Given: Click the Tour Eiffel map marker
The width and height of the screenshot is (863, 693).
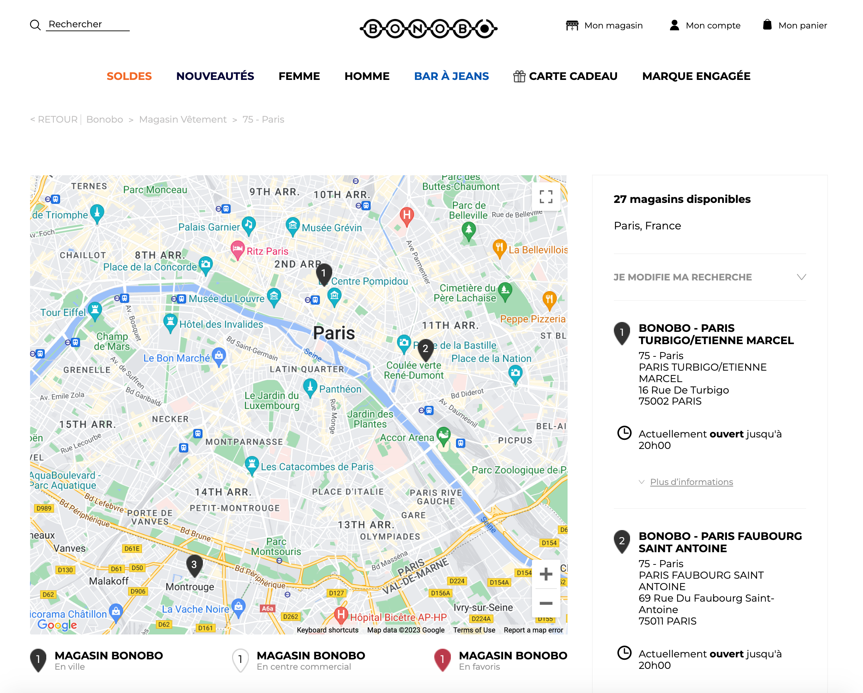Looking at the screenshot, I should tap(95, 312).
